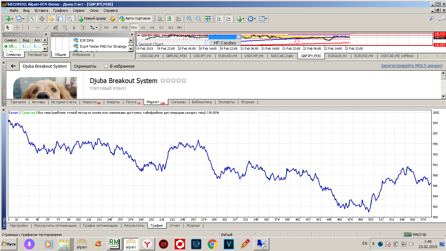Expand the Templates dropdown arrow
The image size is (446, 251).
[266, 19]
